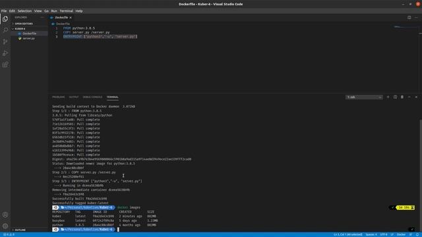Change file encoding UTF-8
Viewport: 422px width, 237px height.
[384, 234]
